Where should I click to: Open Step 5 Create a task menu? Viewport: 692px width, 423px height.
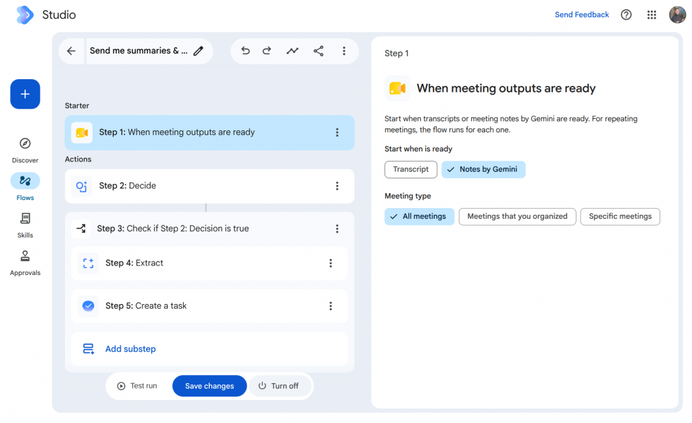[330, 306]
